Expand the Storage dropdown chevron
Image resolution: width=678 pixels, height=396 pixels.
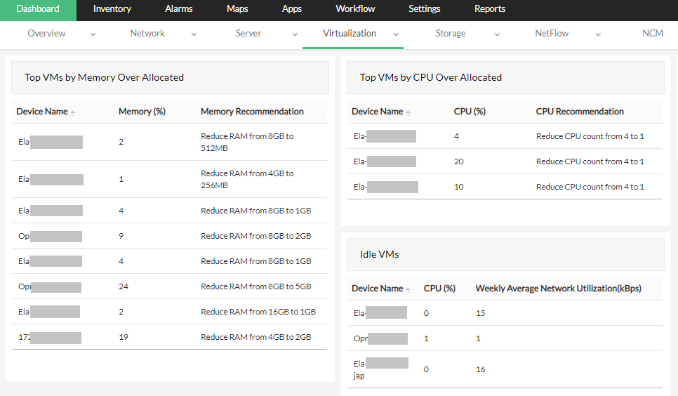497,34
